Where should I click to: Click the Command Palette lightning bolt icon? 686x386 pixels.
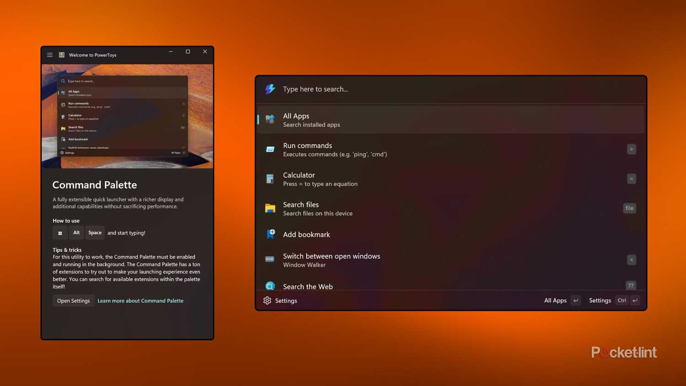coord(270,89)
